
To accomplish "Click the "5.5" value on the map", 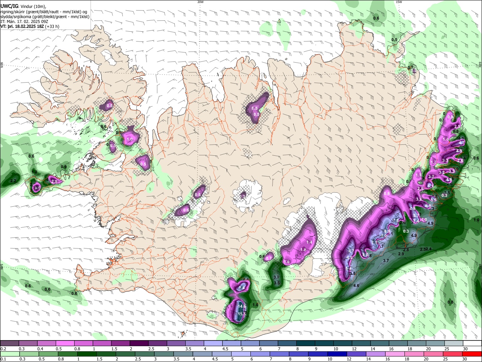I will 352,273.
